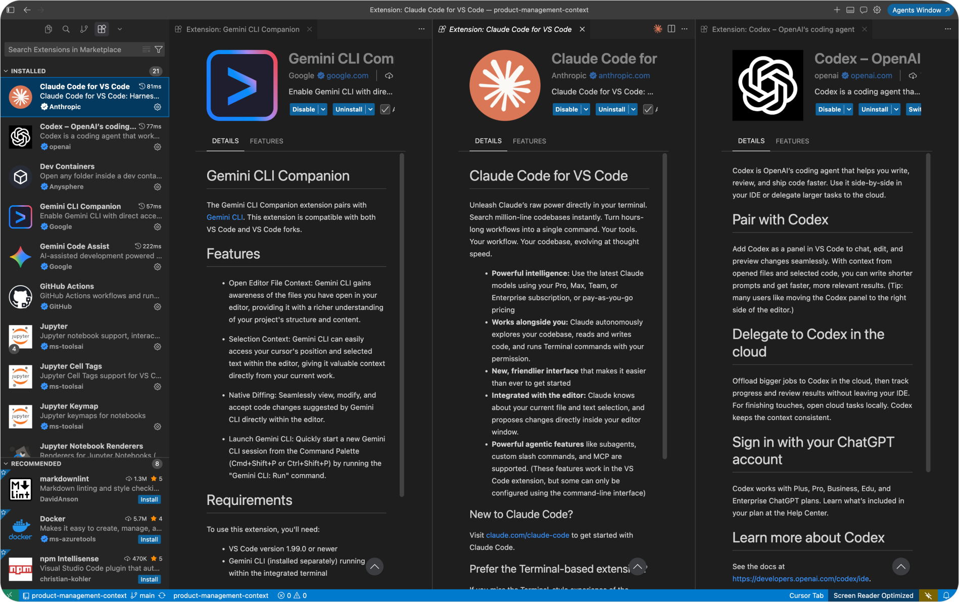Collapse the INSTALLED extensions section
The width and height of the screenshot is (959, 602).
6,71
